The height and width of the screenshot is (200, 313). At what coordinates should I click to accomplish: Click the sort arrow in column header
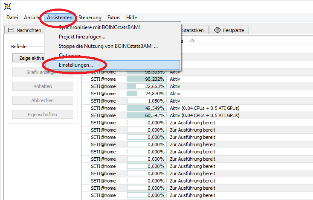[x=192, y=41]
